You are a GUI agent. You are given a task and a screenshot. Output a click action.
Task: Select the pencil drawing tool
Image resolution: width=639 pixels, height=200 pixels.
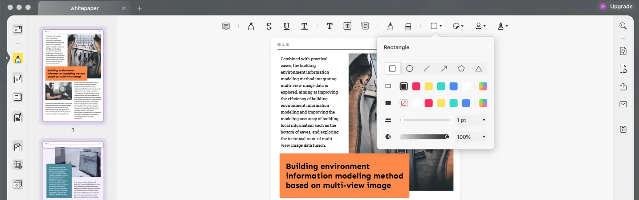point(390,26)
